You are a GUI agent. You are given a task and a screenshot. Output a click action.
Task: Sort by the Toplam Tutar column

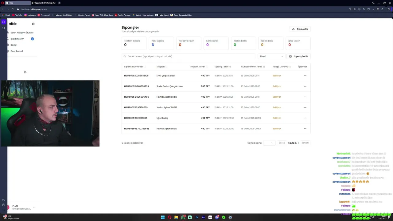point(199,67)
